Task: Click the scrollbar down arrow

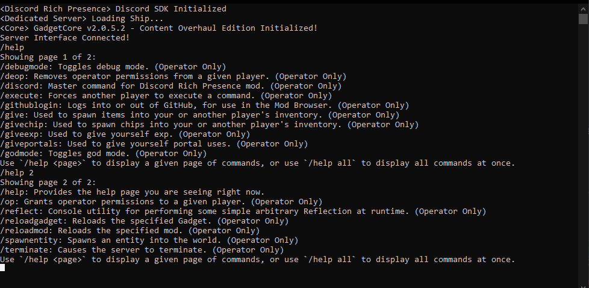Action: click(583, 283)
